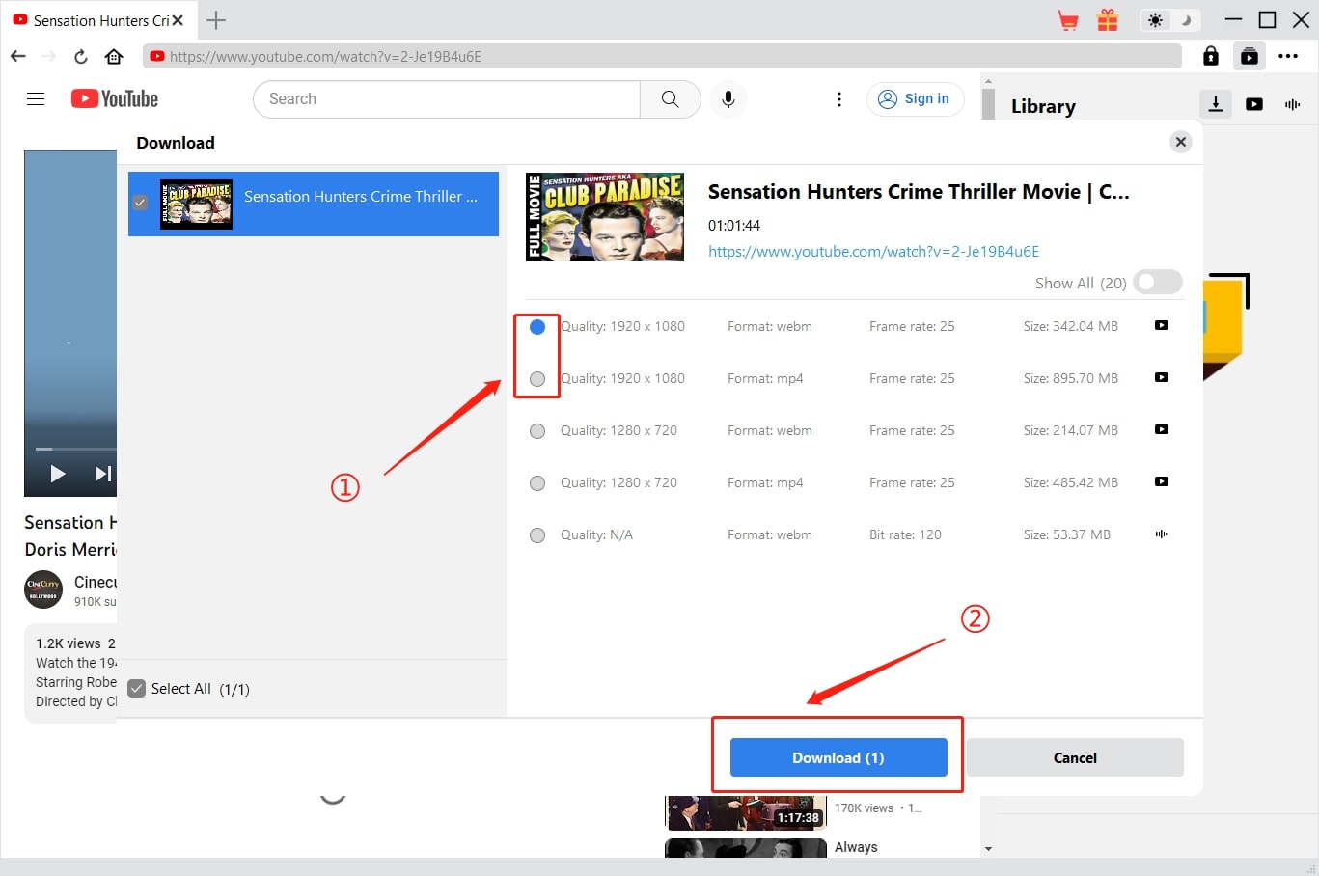The height and width of the screenshot is (876, 1319).
Task: Reload the current YouTube page
Action: click(81, 56)
